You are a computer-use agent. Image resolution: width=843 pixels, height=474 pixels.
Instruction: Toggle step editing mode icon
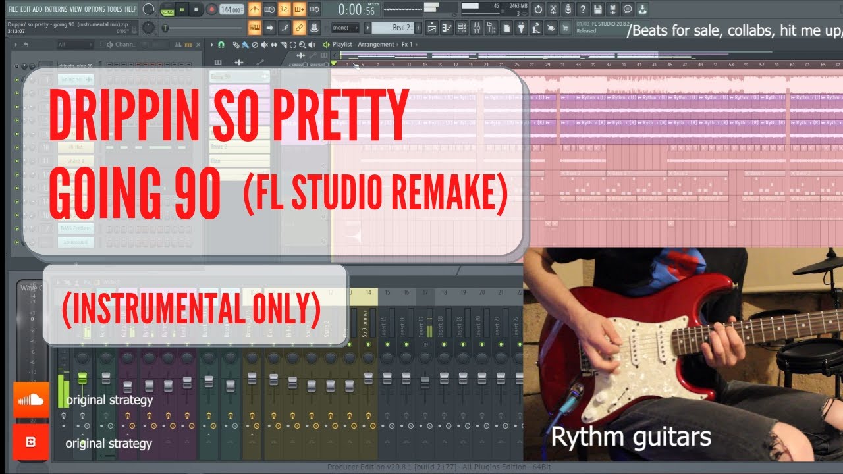285,28
